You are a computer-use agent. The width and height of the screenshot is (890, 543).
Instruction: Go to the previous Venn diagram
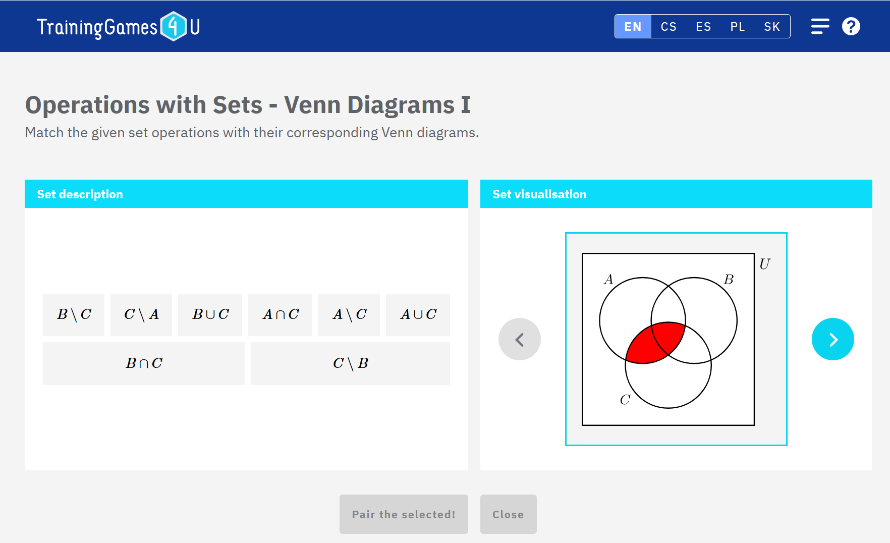click(519, 339)
